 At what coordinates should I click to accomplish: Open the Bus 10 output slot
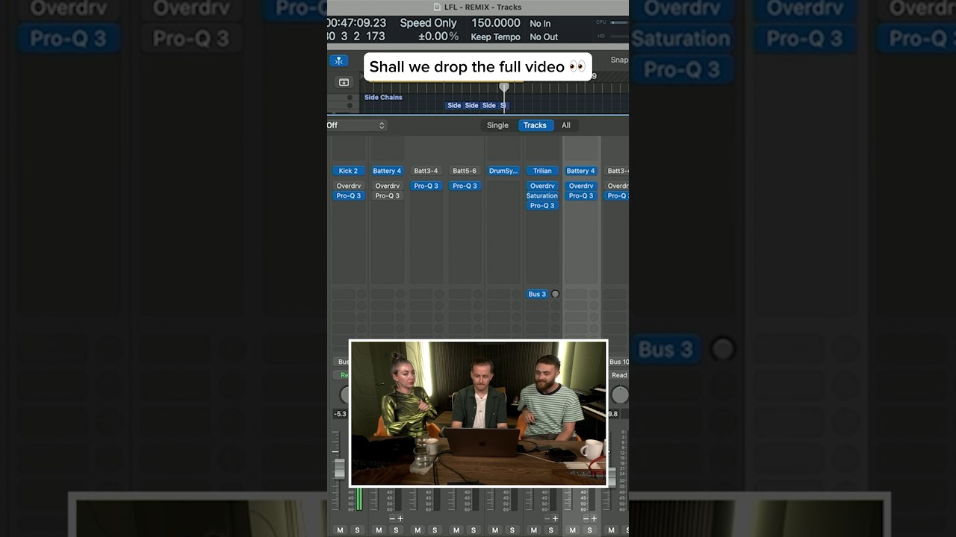point(619,362)
